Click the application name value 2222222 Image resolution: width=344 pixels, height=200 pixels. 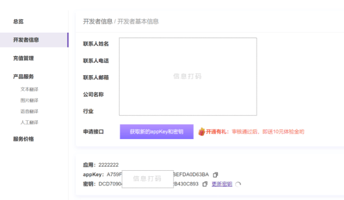108,165
